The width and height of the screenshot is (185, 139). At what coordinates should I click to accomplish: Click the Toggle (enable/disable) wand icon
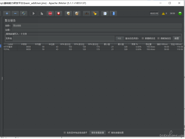click(23, 13)
